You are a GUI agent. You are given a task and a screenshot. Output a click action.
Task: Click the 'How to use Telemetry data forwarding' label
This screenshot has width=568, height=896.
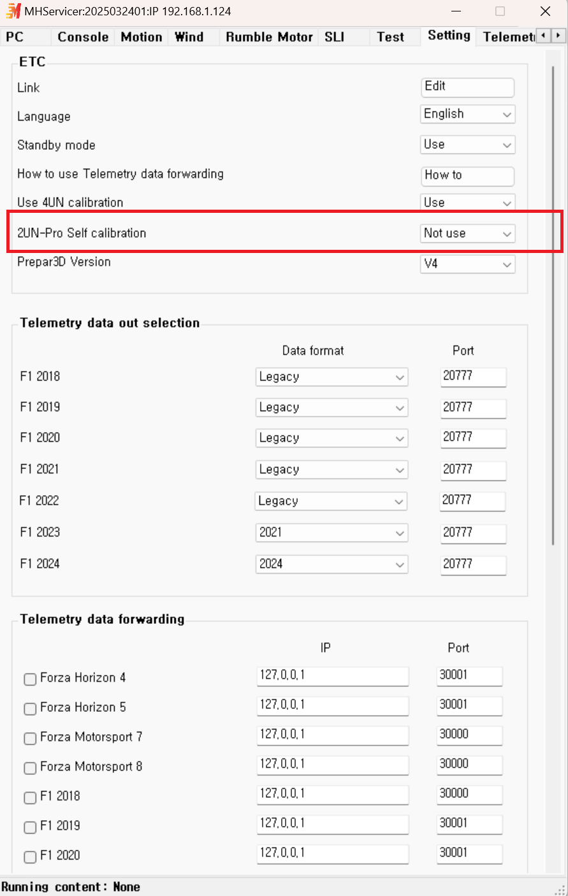pyautogui.click(x=120, y=174)
